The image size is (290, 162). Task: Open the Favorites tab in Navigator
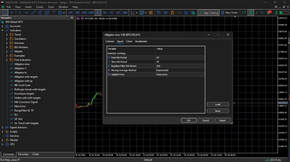pyautogui.click(x=23, y=154)
